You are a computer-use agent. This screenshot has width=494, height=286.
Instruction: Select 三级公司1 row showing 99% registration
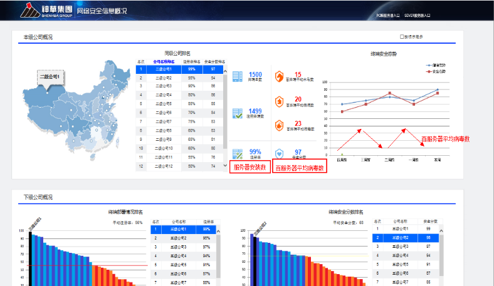[x=183, y=230]
